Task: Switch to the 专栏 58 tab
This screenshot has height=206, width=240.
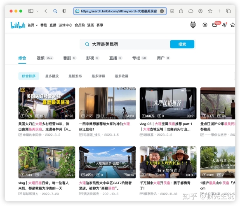Action: coord(139,58)
